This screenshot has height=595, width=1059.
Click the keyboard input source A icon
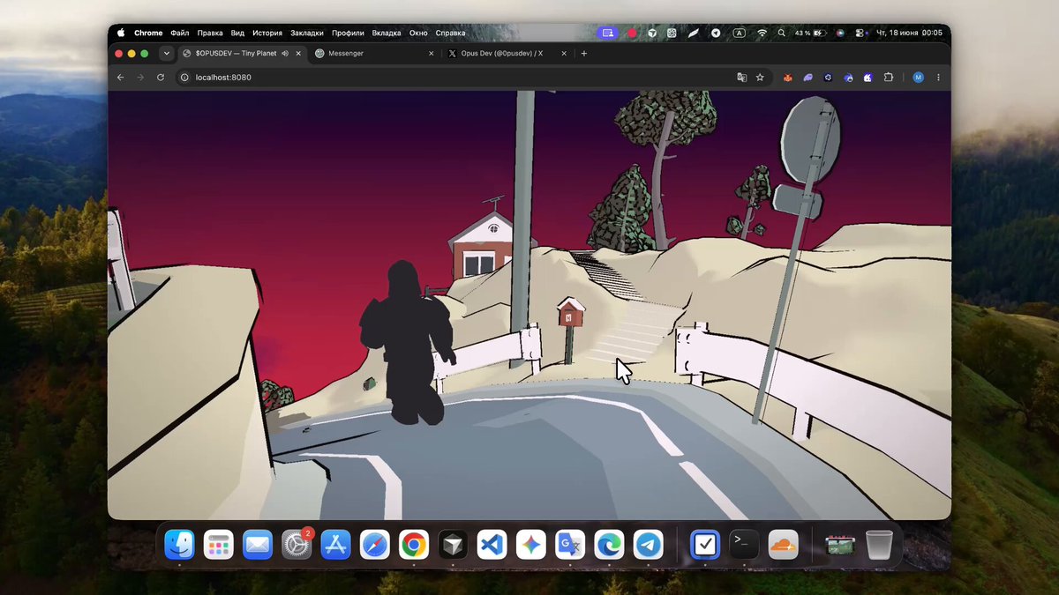(740, 33)
